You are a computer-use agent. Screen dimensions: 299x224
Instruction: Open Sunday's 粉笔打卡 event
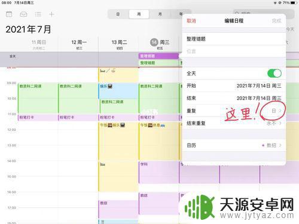point(38,118)
